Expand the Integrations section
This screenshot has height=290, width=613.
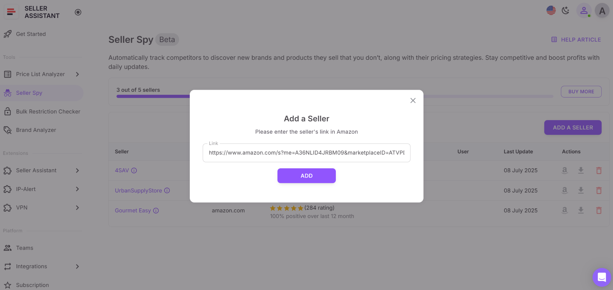point(78,266)
